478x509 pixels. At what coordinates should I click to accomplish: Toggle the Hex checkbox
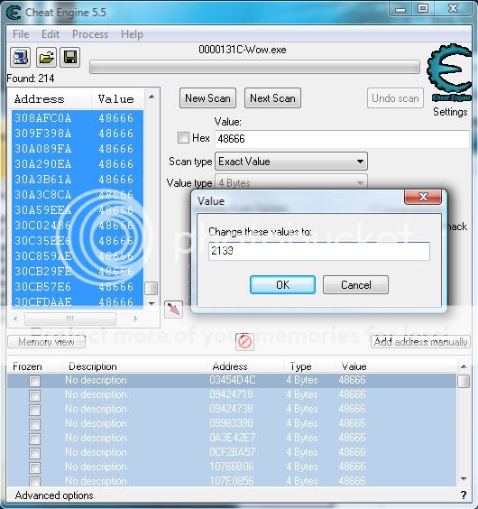(183, 138)
